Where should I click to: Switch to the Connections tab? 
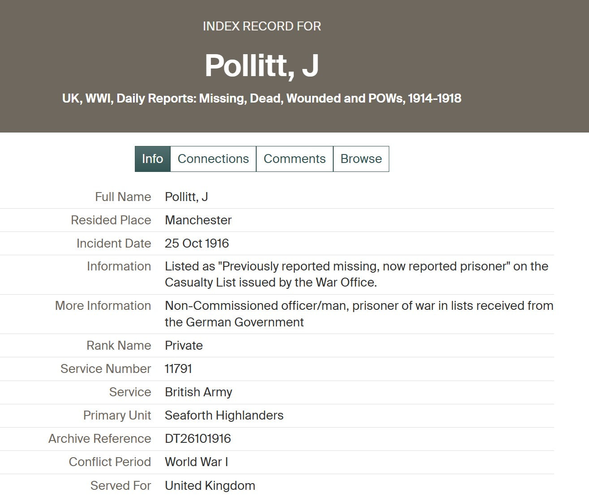point(213,159)
